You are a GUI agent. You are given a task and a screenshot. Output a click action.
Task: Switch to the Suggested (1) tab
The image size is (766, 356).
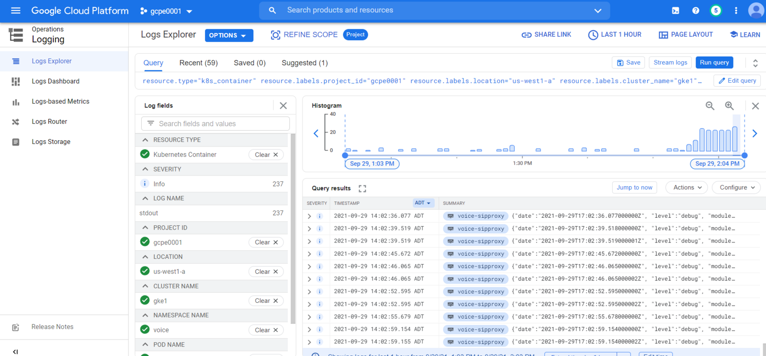point(304,63)
